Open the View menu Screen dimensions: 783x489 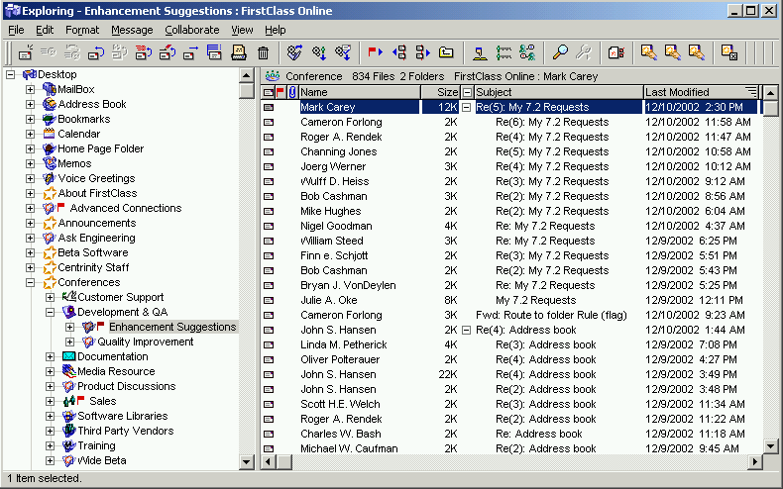point(242,30)
